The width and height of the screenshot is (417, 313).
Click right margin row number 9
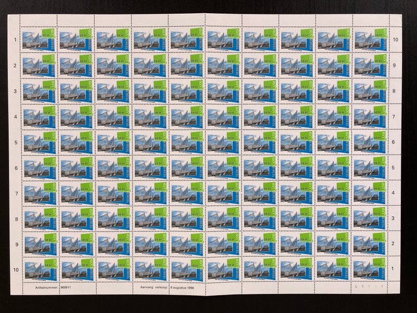pos(394,65)
